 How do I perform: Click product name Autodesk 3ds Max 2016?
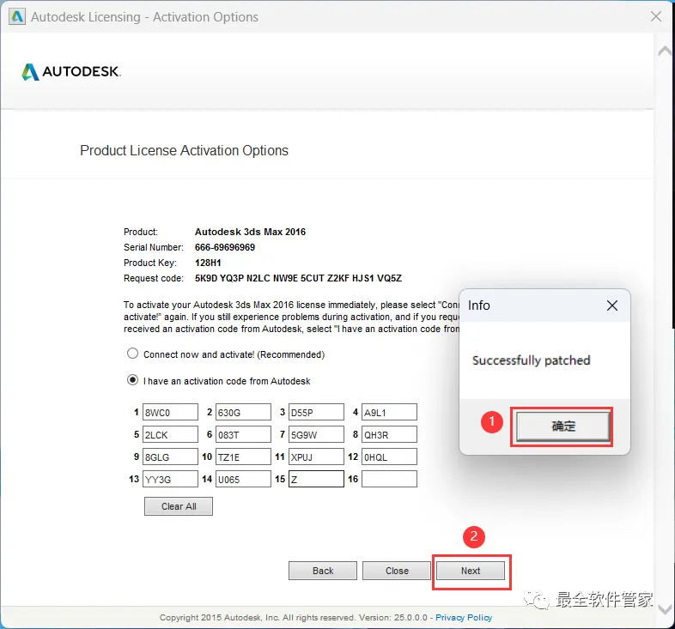(x=250, y=232)
